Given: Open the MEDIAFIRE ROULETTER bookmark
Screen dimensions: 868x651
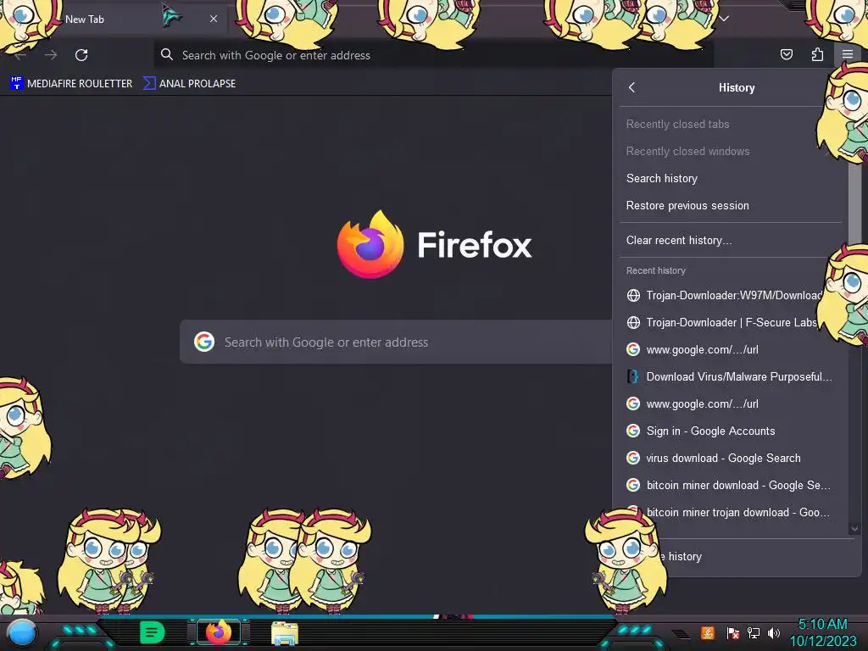Looking at the screenshot, I should point(71,84).
